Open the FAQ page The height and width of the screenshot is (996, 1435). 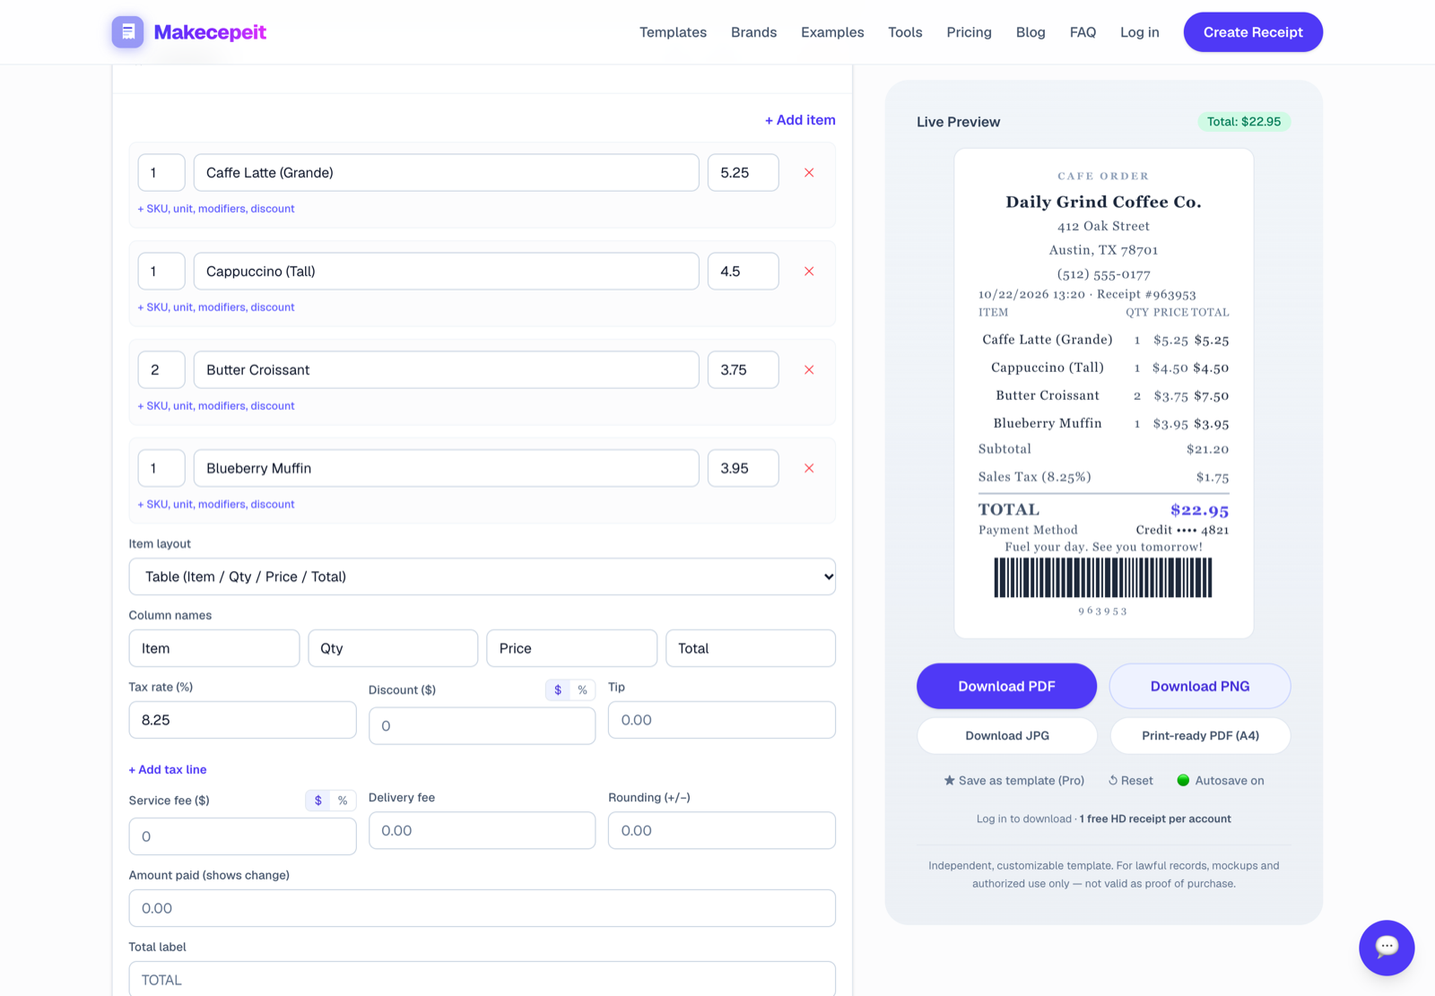coord(1083,32)
